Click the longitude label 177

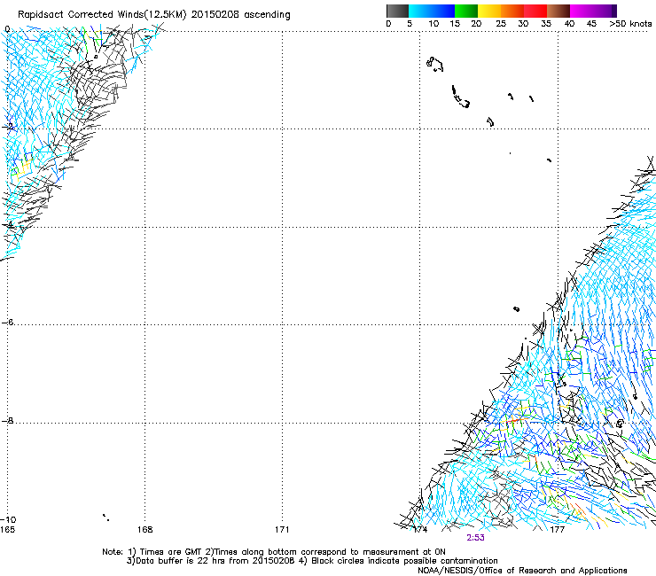pos(558,530)
